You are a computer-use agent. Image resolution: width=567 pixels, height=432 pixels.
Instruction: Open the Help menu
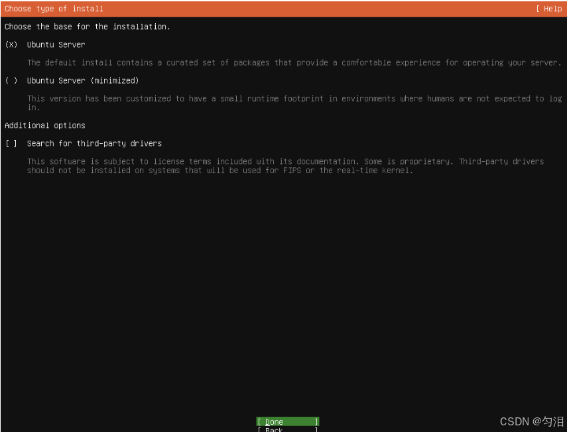coord(549,9)
